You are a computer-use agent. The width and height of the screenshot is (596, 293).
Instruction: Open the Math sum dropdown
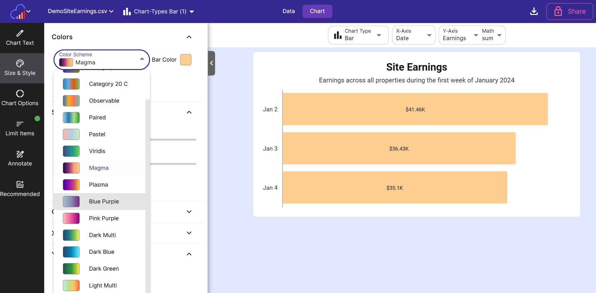point(492,35)
